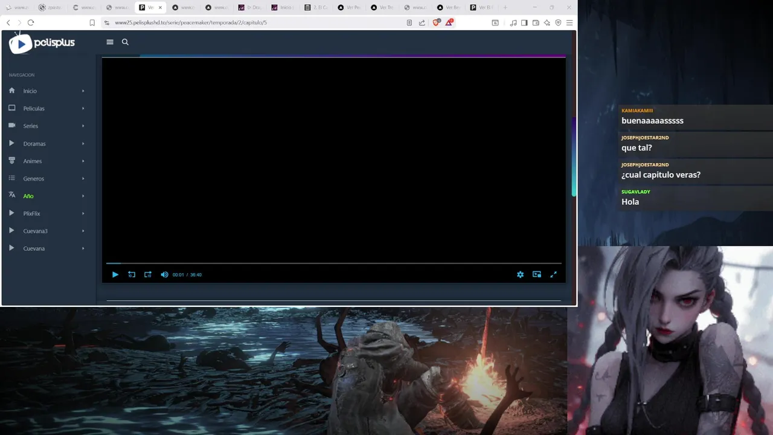Play the Peacemaker episode video
The width and height of the screenshot is (773, 435).
pos(115,274)
